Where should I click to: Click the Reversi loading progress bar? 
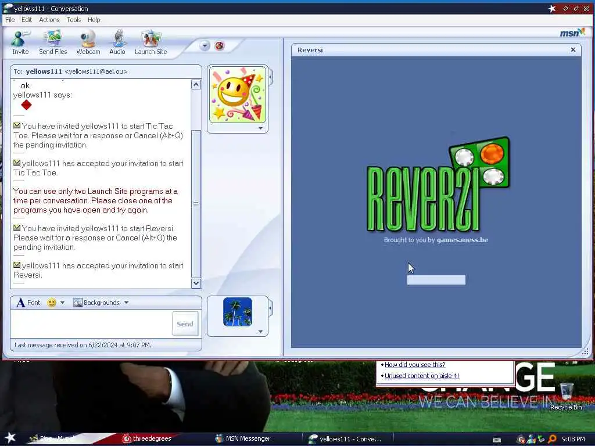point(436,280)
